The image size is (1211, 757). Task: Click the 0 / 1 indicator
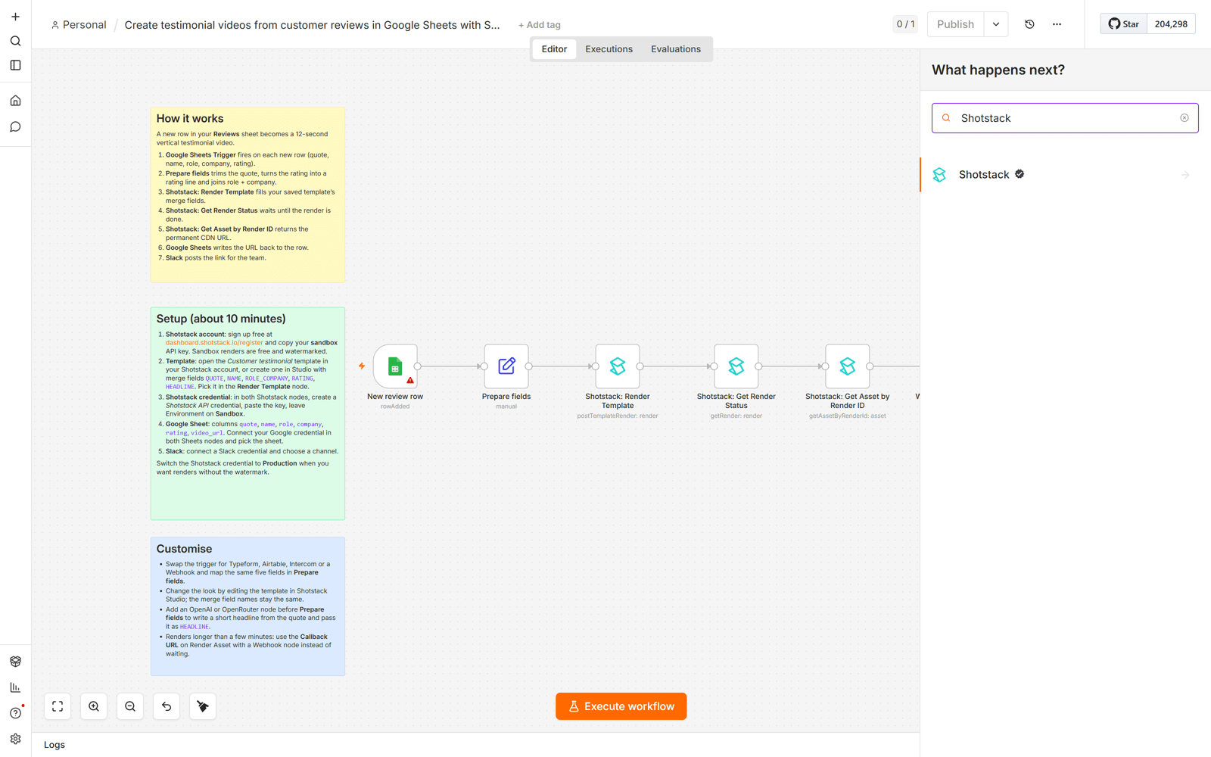[x=905, y=24]
